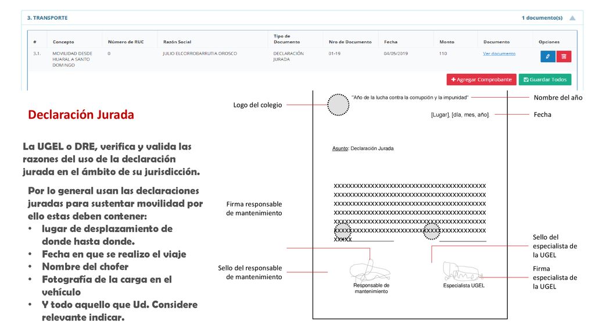
Task: Click the 'Fecha en que se realizo el viaje' bullet
Action: [x=114, y=254]
